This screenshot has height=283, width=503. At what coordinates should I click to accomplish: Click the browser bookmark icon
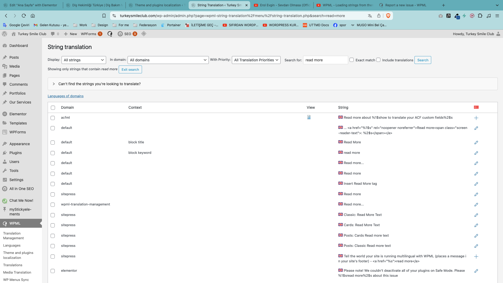[104, 16]
